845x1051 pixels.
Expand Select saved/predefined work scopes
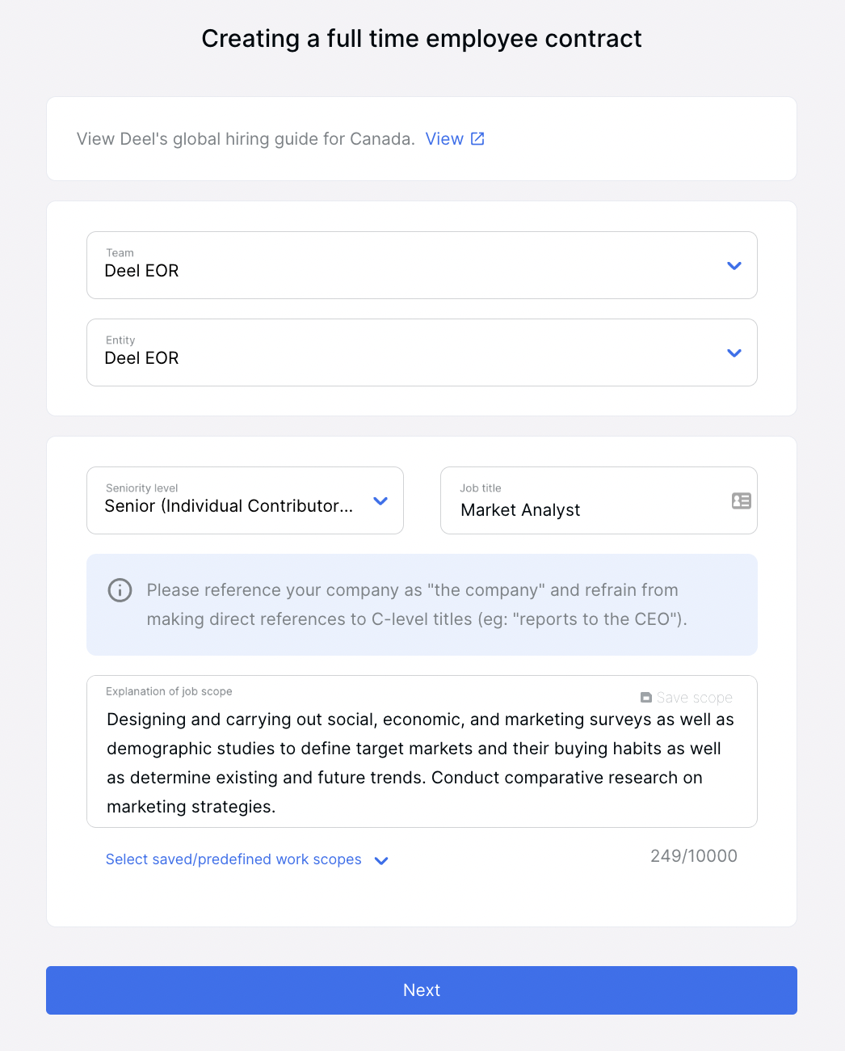coord(233,859)
